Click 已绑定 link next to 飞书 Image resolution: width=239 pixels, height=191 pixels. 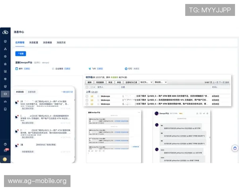pos(100,69)
